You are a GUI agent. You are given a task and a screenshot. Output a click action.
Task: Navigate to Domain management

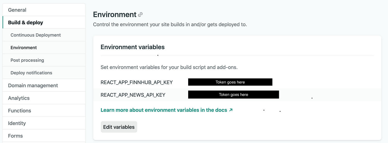click(x=44, y=85)
